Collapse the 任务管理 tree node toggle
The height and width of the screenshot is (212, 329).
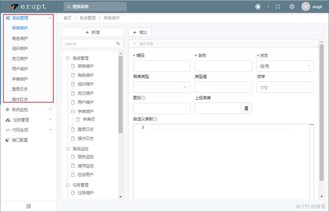coord(68,185)
